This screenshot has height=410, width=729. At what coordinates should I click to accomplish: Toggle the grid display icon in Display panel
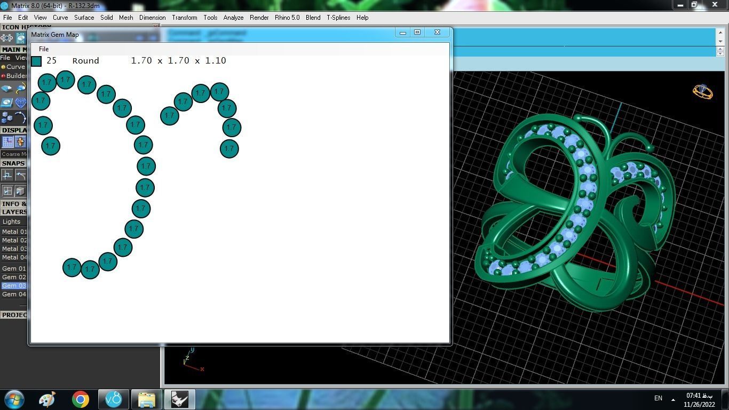click(7, 141)
